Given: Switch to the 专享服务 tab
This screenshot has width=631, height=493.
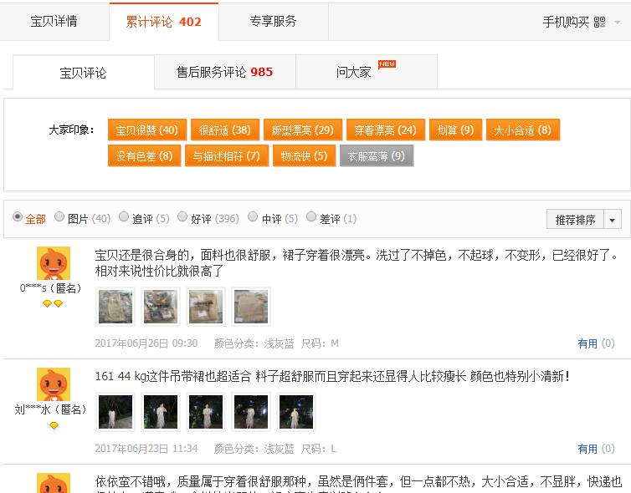Looking at the screenshot, I should tap(274, 21).
